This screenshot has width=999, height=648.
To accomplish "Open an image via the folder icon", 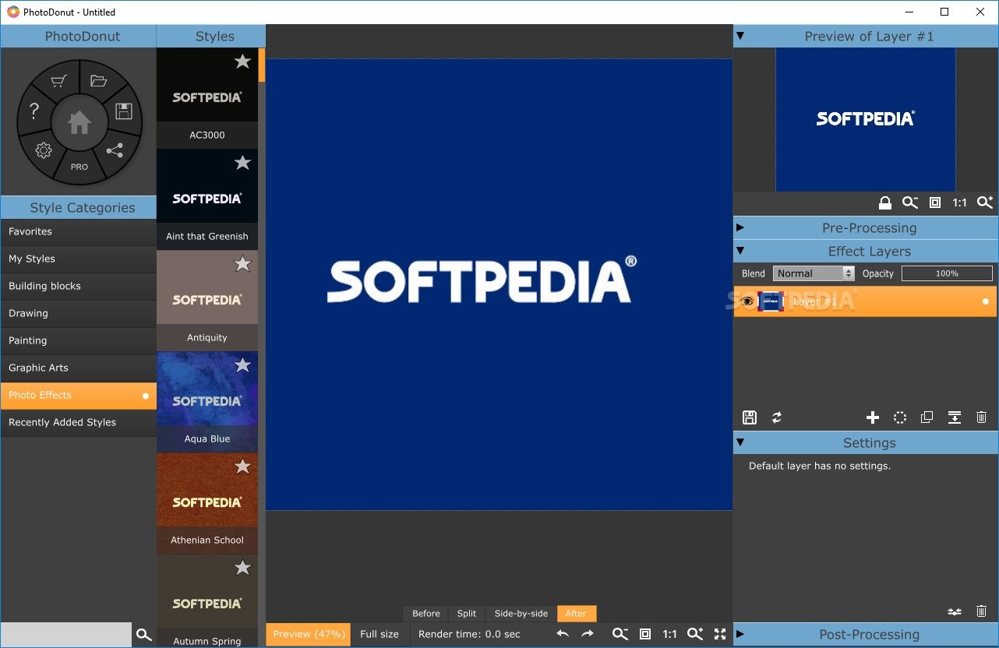I will (x=98, y=81).
